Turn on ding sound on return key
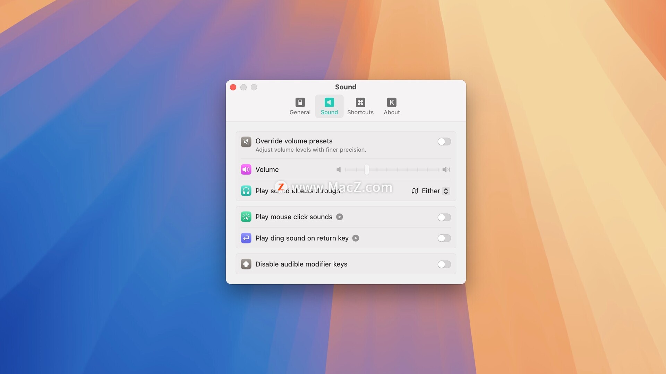This screenshot has width=666, height=374. pyautogui.click(x=444, y=238)
